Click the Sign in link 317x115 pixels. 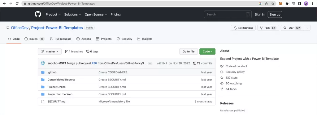click(260, 14)
